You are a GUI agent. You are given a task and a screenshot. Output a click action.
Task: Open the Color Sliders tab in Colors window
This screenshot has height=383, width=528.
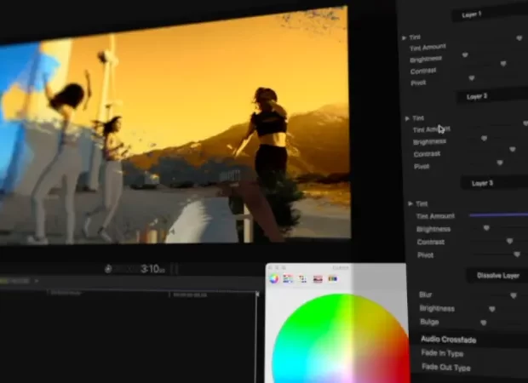[x=288, y=278]
